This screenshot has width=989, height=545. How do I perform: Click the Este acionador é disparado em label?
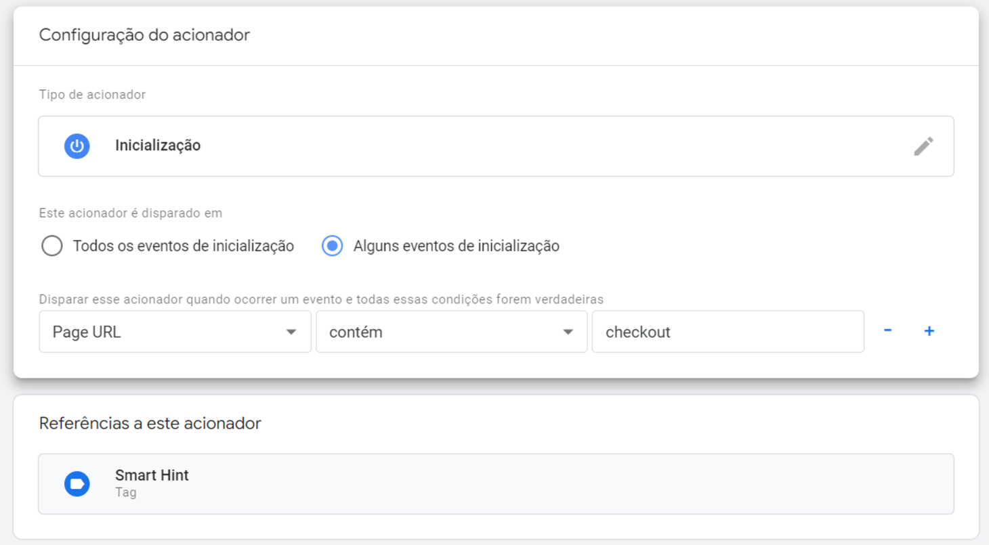click(x=131, y=213)
